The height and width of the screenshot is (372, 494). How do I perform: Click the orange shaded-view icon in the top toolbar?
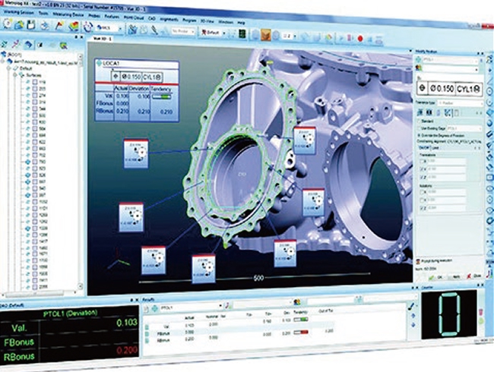point(268,33)
